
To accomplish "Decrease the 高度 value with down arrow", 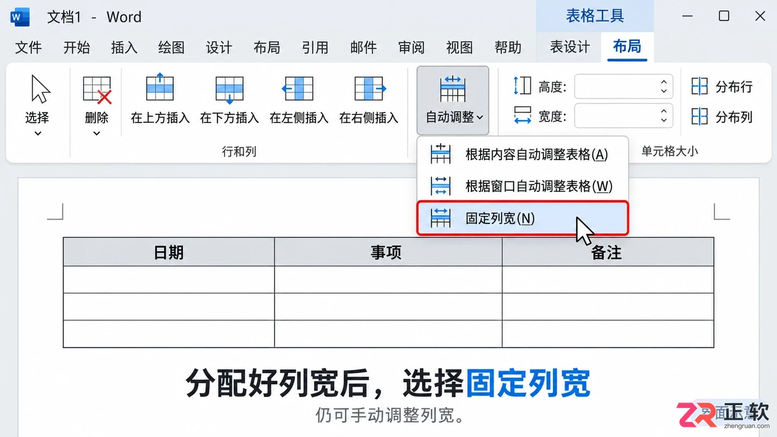I will 664,91.
